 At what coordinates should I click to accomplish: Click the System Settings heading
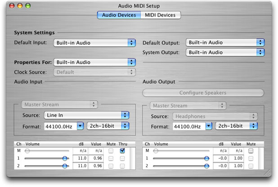pyautogui.click(x=34, y=33)
